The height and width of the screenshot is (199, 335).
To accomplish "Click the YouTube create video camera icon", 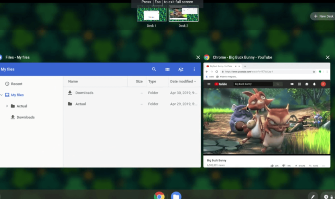I will 292,84.
